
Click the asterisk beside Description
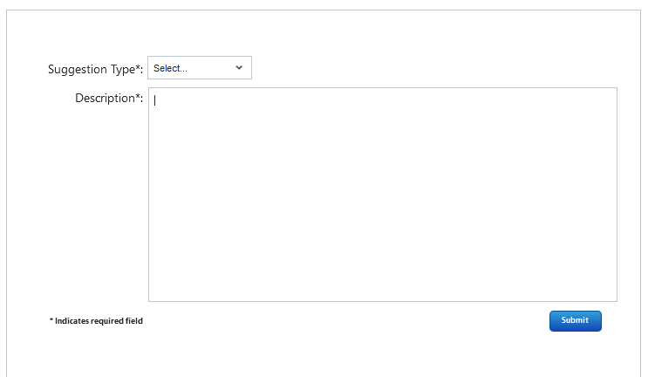coord(138,96)
